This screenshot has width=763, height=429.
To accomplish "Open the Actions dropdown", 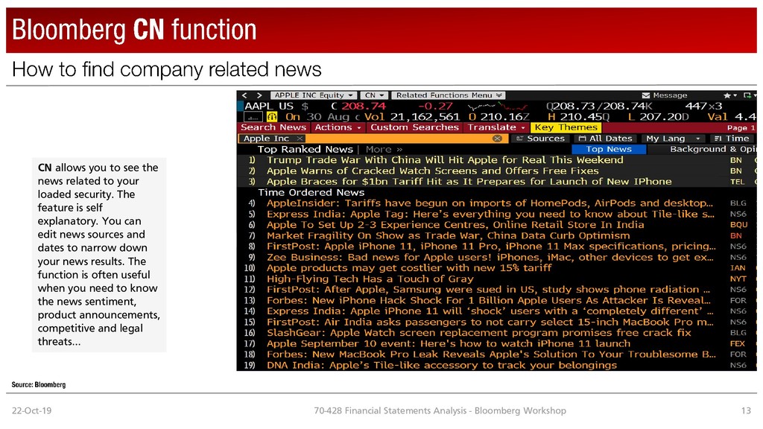I will pos(338,127).
